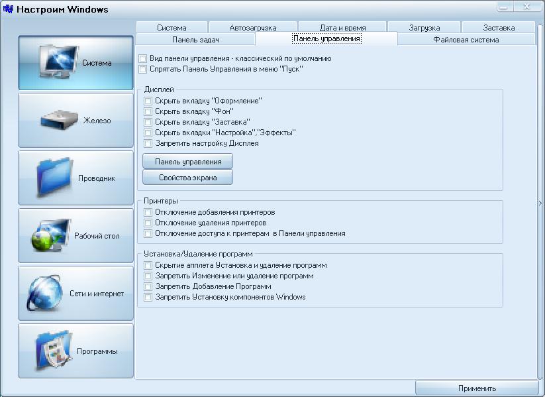This screenshot has width=545, height=397.
Task: Switch to the Загрузка tab
Action: [x=424, y=27]
